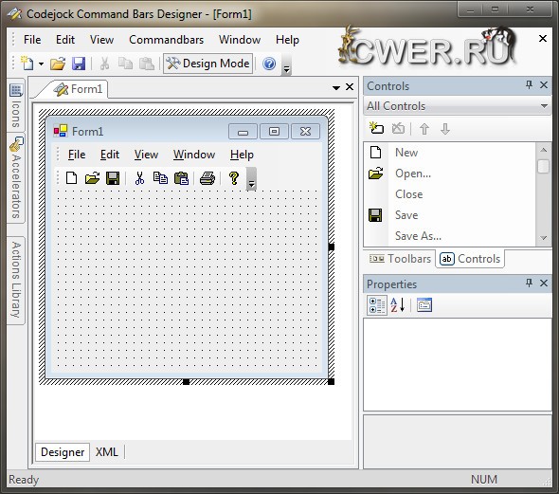Pin the Properties panel
The width and height of the screenshot is (559, 494).
529,284
